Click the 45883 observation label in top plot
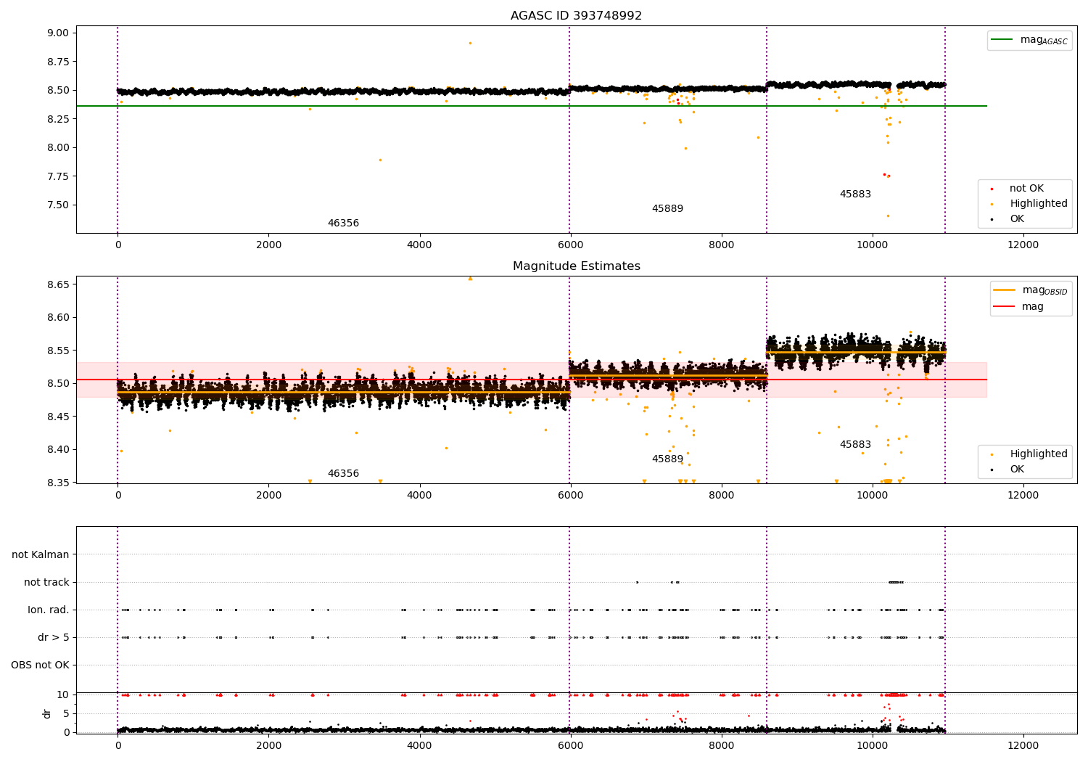This screenshot has height=762, width=1088. pyautogui.click(x=855, y=194)
